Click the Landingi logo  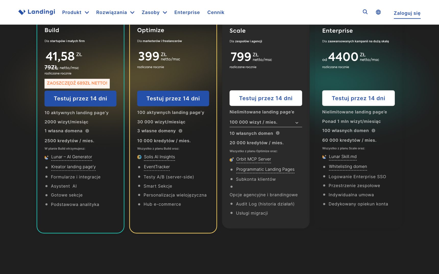37,12
